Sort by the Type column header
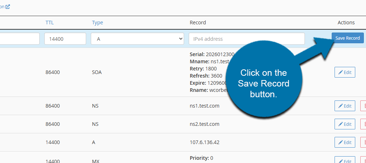The image size is (366, 163). pyautogui.click(x=97, y=23)
